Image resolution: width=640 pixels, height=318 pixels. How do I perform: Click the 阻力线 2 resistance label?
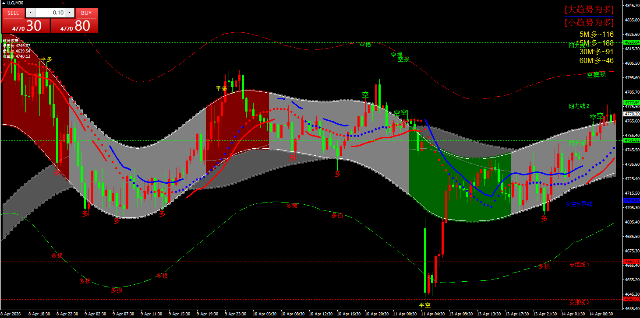tap(579, 106)
